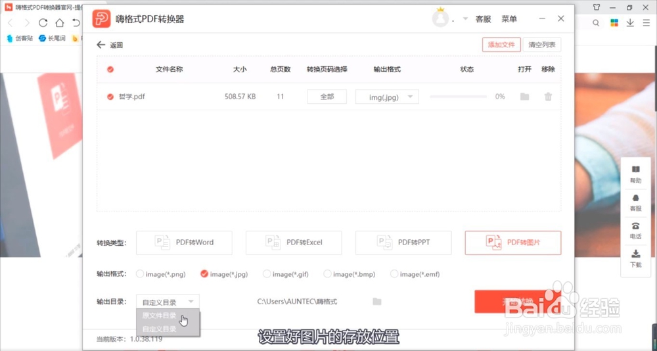
Task: Close the PDF converter window
Action: 561,19
